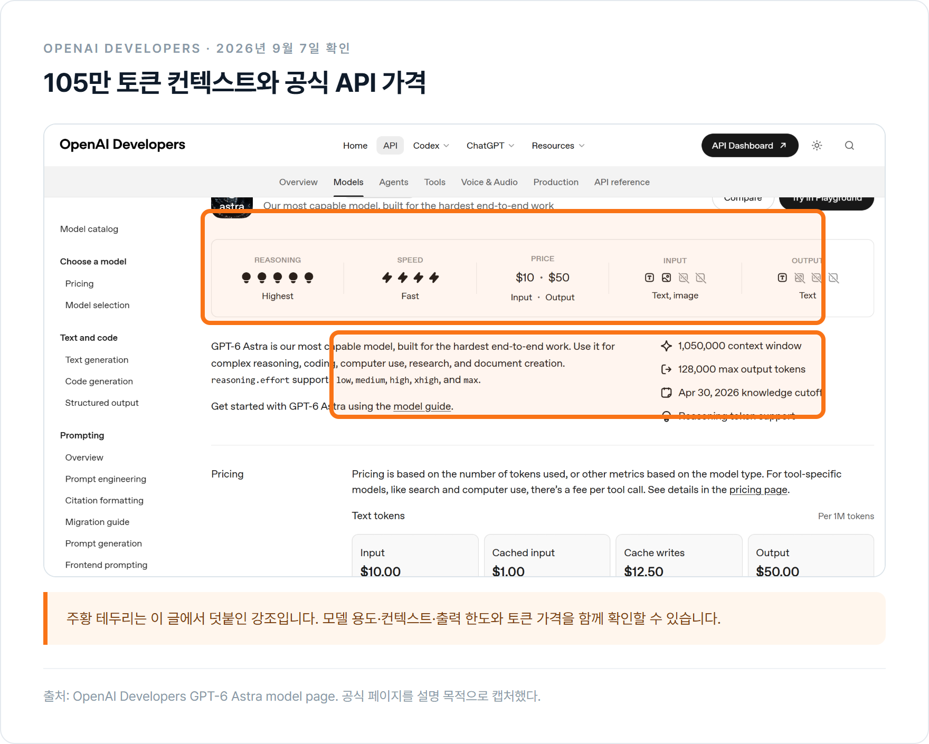Expand the Codex dropdown menu
Viewport: 929px width, 744px height.
431,146
